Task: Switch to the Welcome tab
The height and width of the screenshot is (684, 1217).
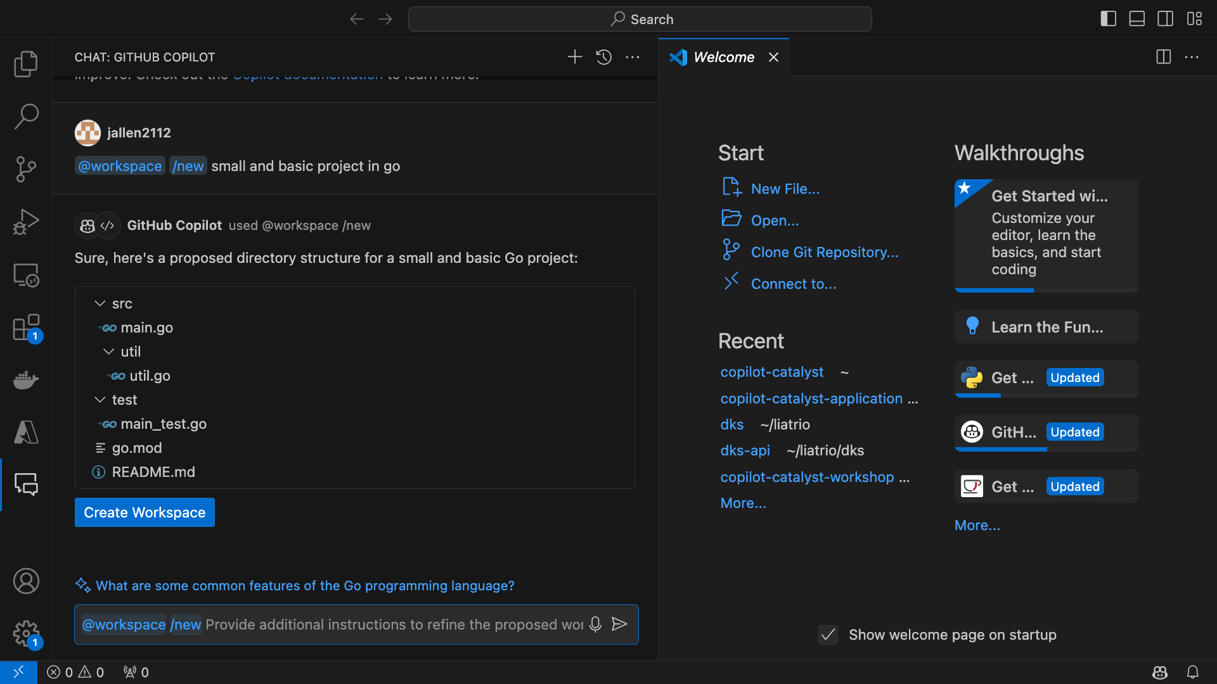Action: pos(724,57)
